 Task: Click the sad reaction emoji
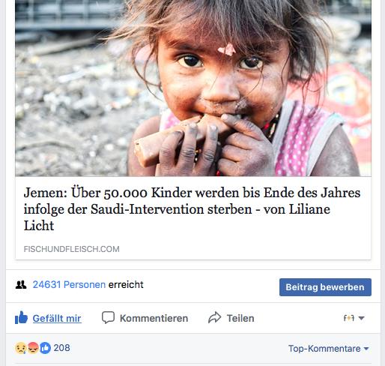(x=20, y=348)
